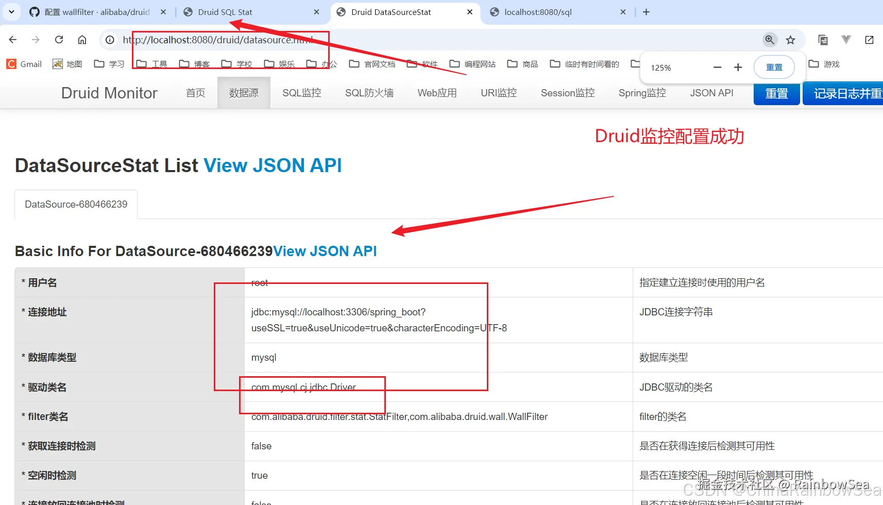This screenshot has height=505, width=883.
Task: Open the 学习 bookmark folder
Action: point(109,64)
